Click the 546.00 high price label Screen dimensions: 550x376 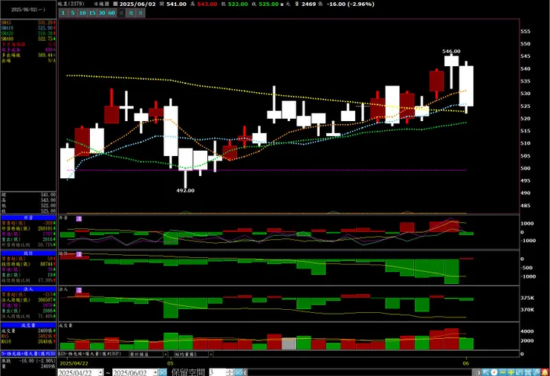pyautogui.click(x=451, y=51)
